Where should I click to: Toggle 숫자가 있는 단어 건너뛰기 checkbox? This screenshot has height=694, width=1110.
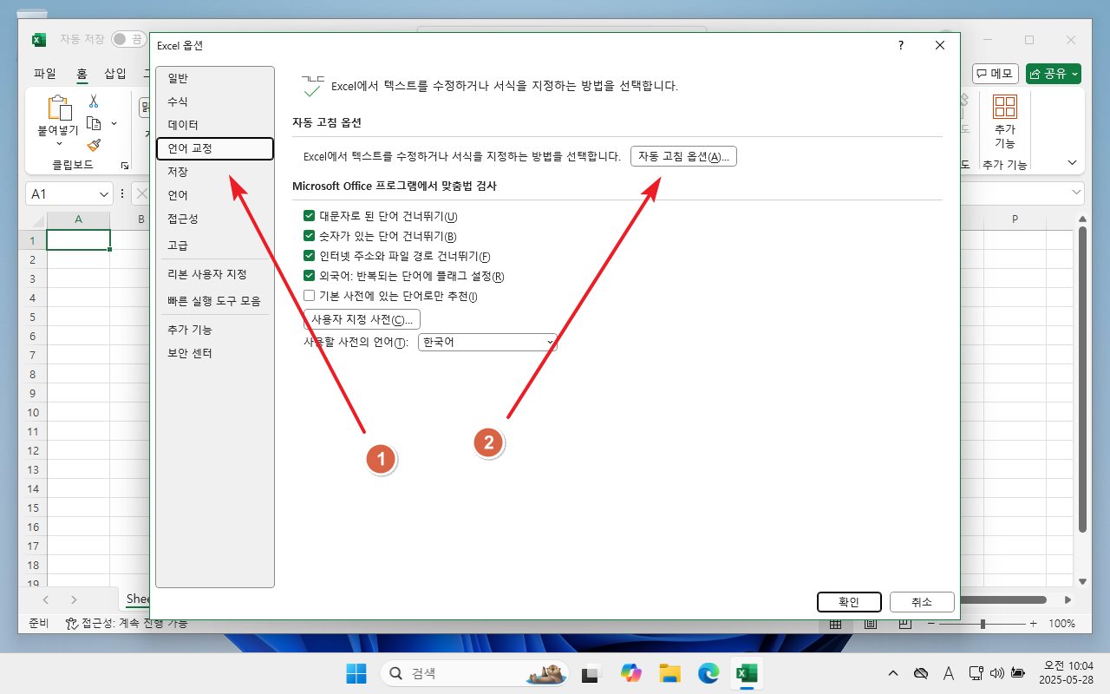[310, 236]
